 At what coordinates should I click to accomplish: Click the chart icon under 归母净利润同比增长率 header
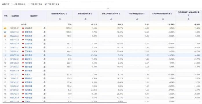click(x=163, y=19)
